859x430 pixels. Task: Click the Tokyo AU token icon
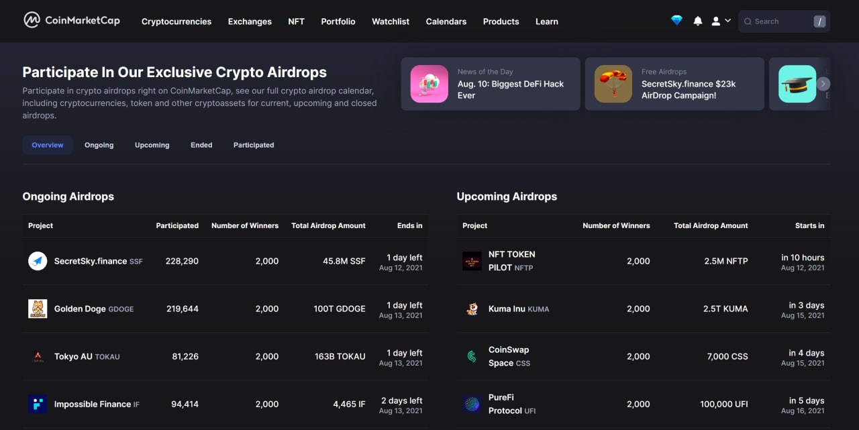pyautogui.click(x=38, y=356)
